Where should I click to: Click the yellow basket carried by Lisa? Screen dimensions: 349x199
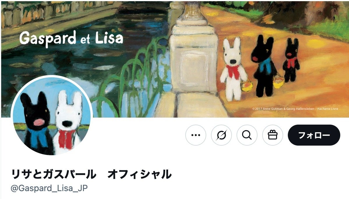point(247,86)
